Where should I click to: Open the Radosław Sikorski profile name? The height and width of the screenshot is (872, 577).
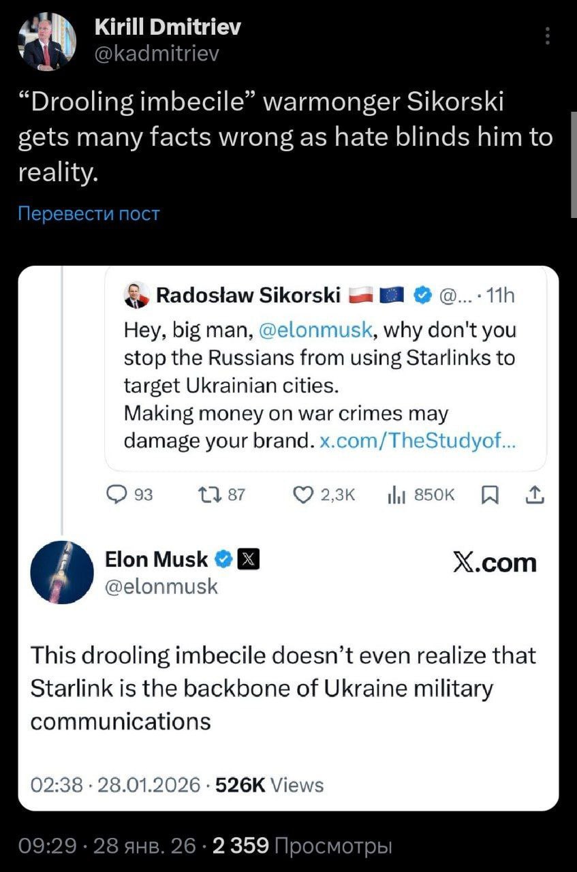pos(248,296)
